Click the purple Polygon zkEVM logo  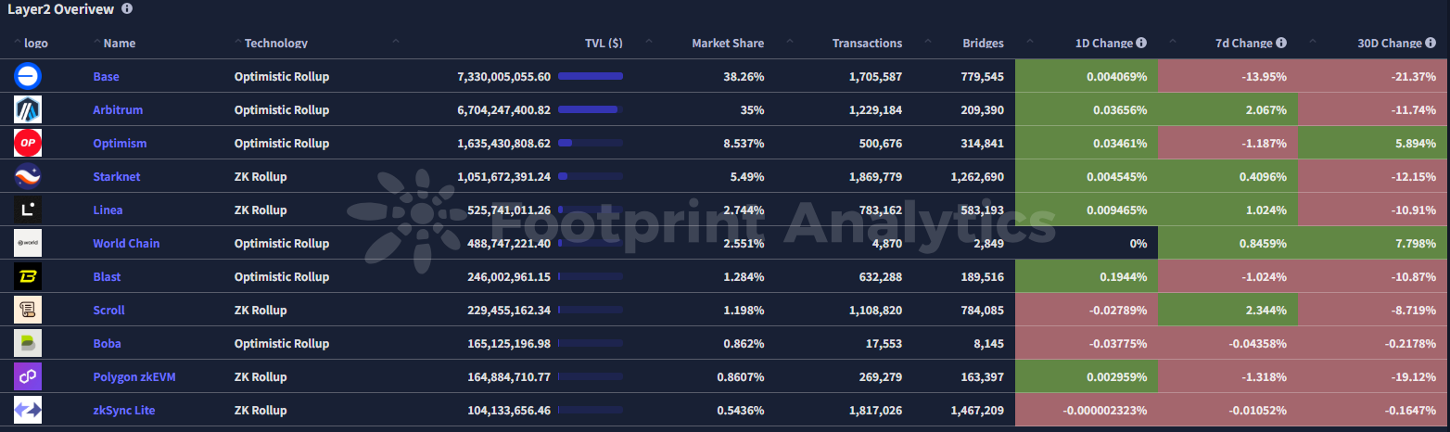[x=28, y=376]
